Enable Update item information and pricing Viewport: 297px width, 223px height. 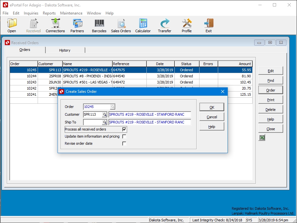coord(124,136)
